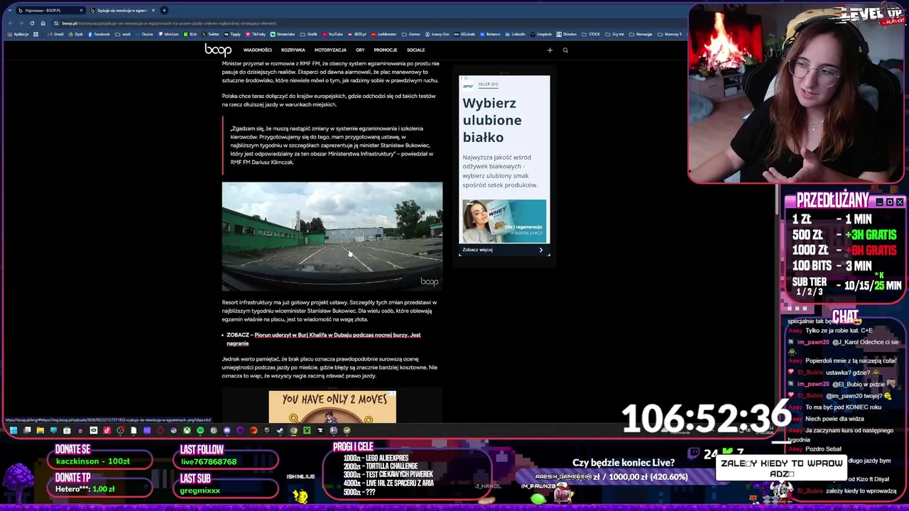
Task: Launch Minecraft from the taskbar
Action: click(x=307, y=430)
